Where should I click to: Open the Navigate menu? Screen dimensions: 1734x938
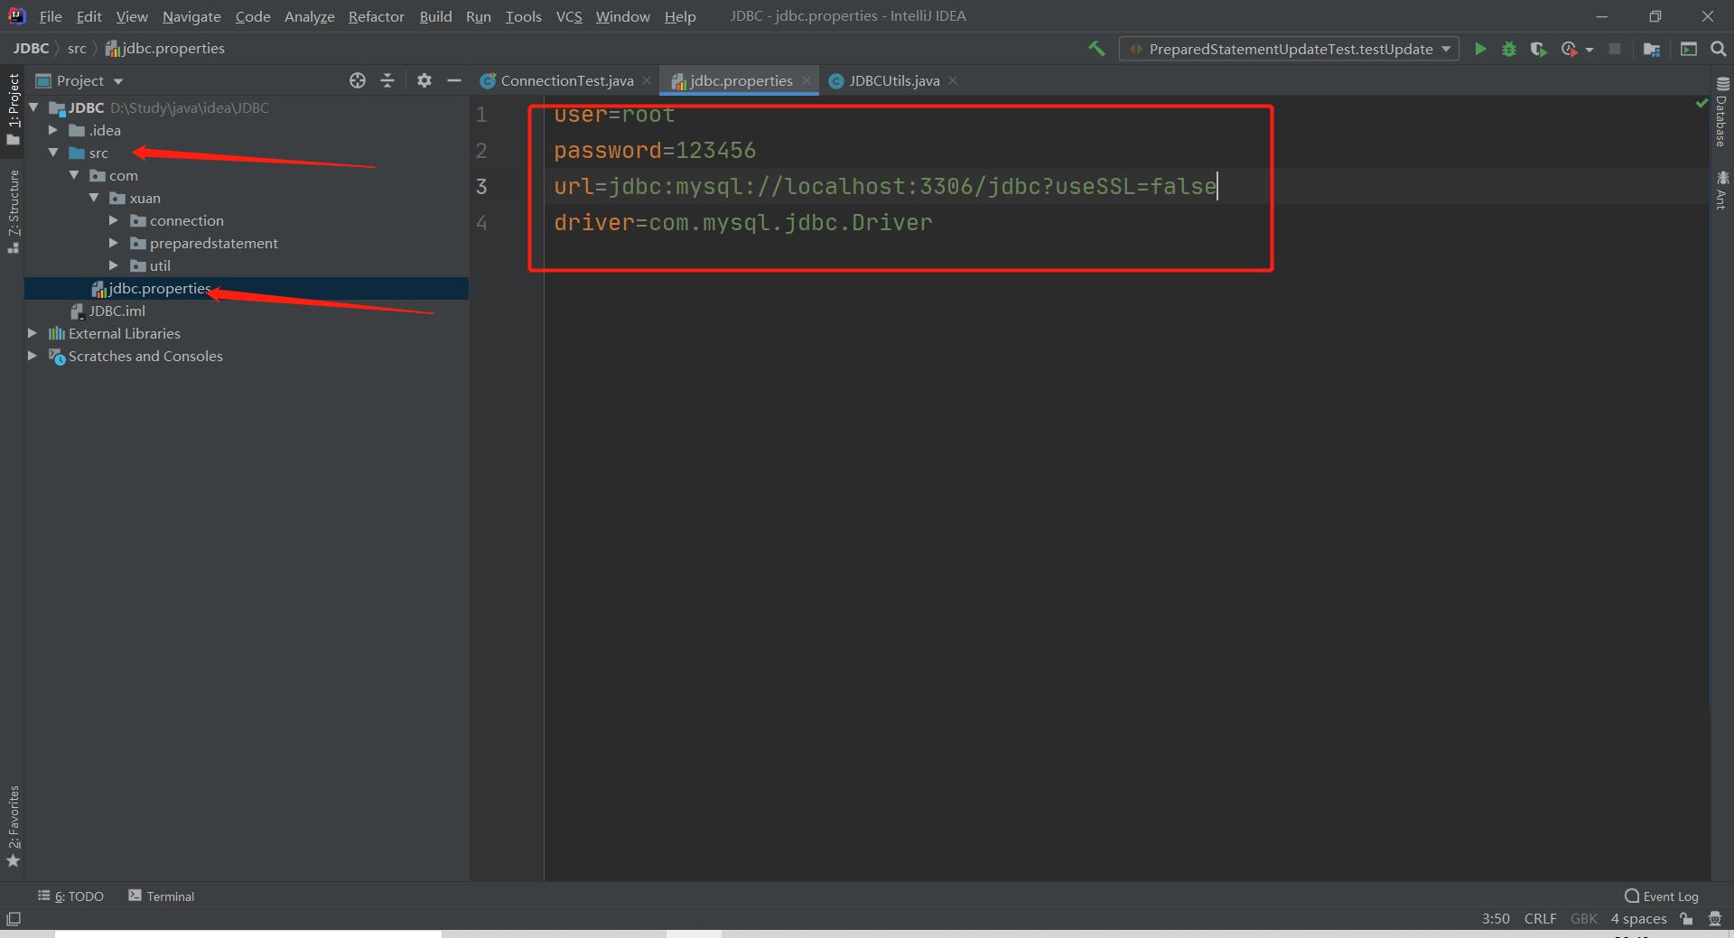191,16
